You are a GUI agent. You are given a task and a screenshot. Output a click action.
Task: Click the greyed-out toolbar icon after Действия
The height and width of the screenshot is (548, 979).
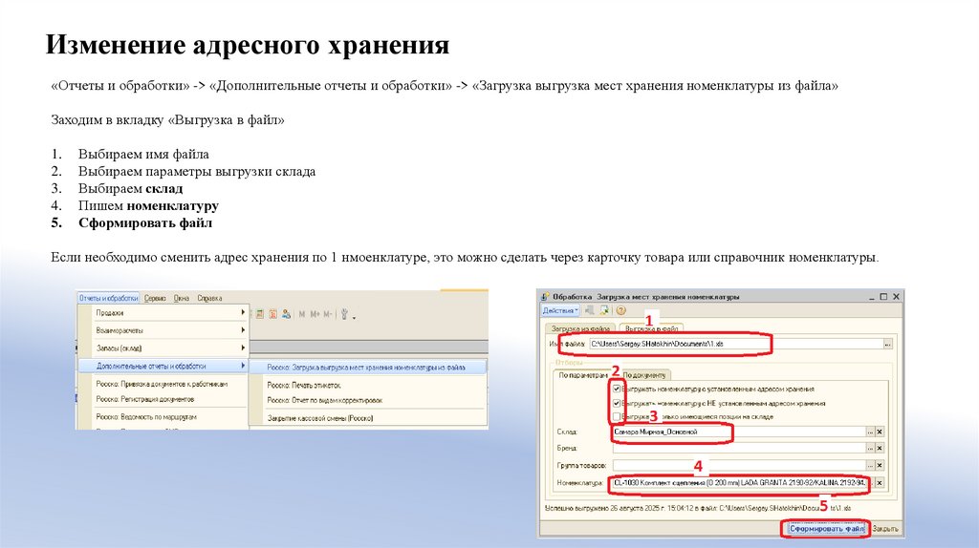[x=589, y=310]
